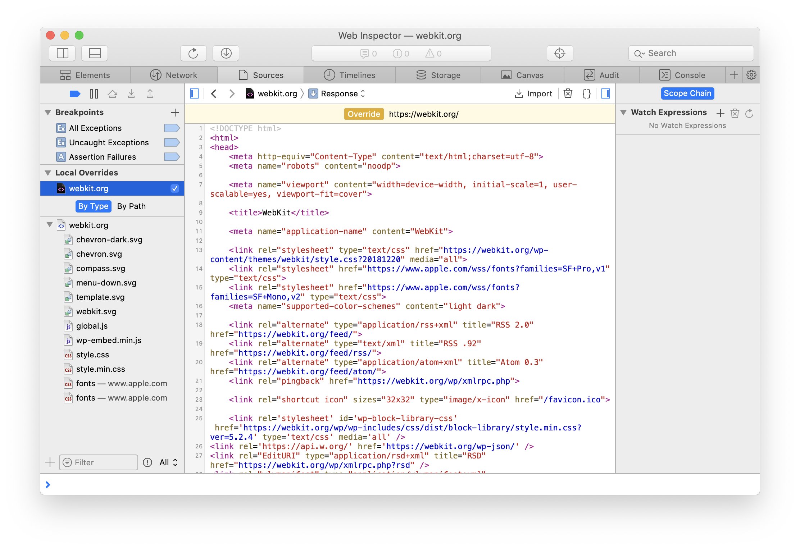Group resources By Type
Image resolution: width=800 pixels, height=548 pixels.
point(93,206)
